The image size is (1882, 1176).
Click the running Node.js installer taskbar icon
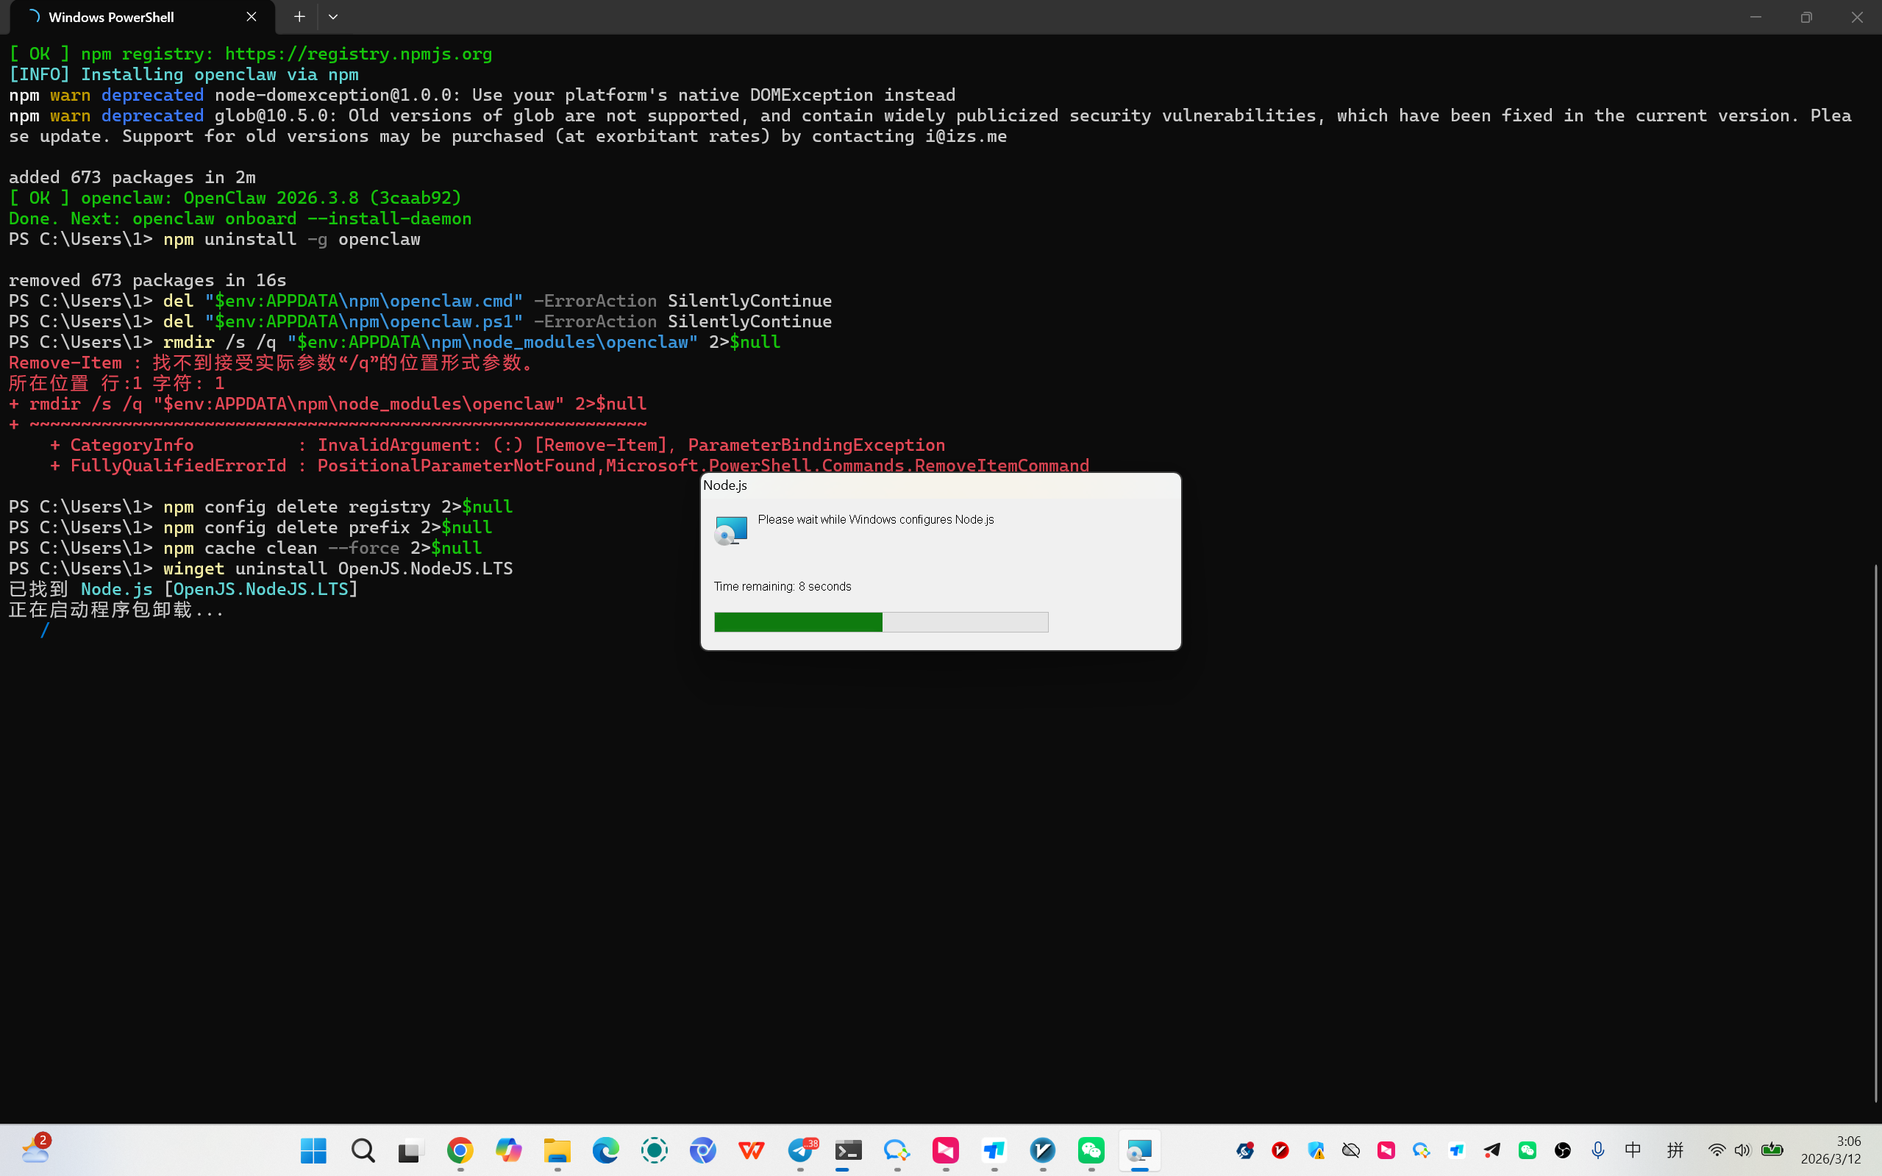(1140, 1152)
